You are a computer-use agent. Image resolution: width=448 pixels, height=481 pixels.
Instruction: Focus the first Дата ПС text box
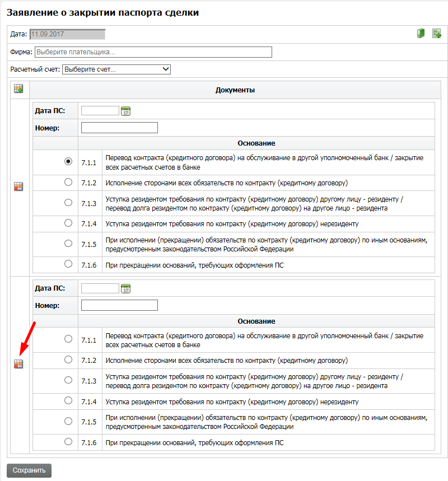pos(100,111)
